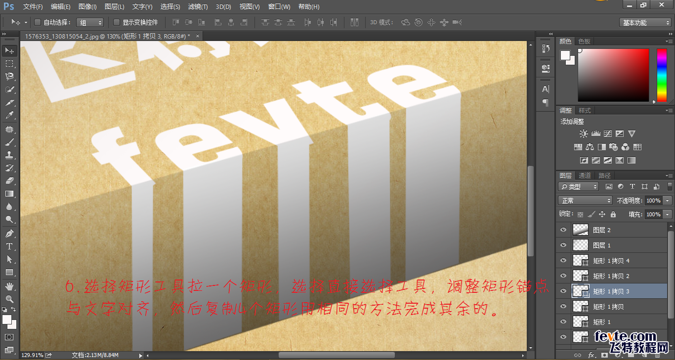Open the 窗口(W) menu
Viewport: 675px width, 360px height.
(x=279, y=7)
